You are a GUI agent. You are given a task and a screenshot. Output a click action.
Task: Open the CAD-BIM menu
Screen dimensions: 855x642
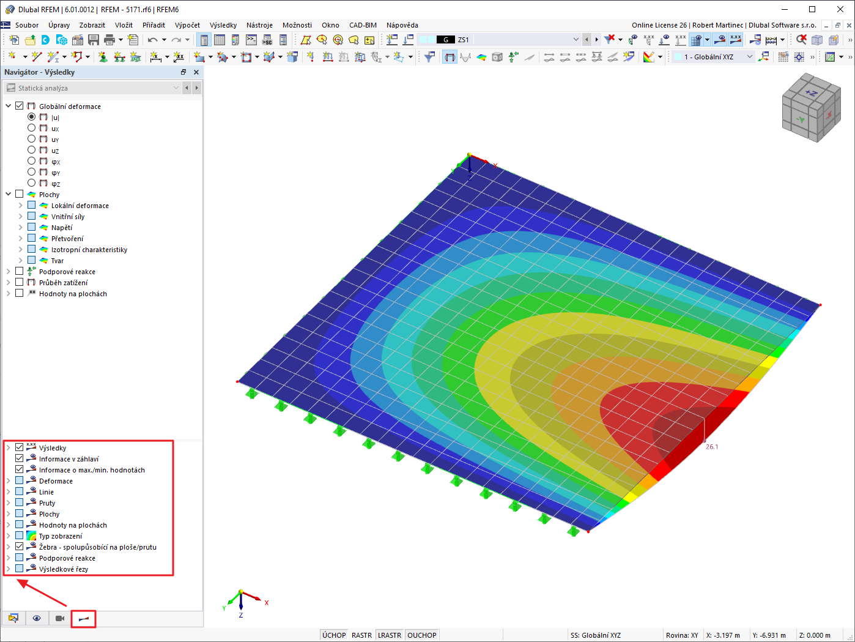point(363,25)
